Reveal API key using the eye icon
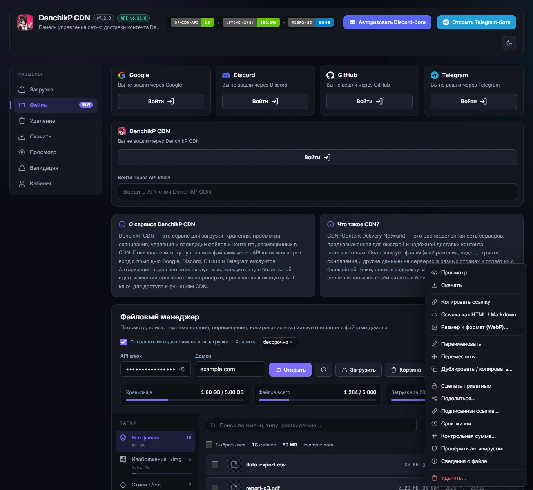Screen dimensions: 533x490 point(182,369)
